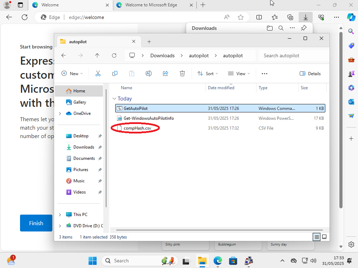Click the Delete trash can icon
Image resolution: width=358 pixels, height=268 pixels.
pyautogui.click(x=182, y=73)
